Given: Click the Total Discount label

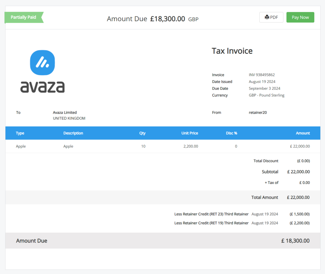Looking at the screenshot, I should click(x=266, y=161).
